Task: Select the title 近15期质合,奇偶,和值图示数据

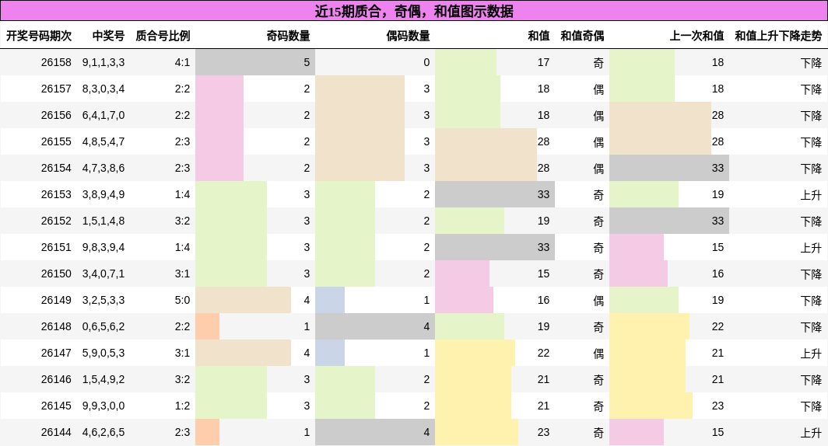Action: click(414, 11)
